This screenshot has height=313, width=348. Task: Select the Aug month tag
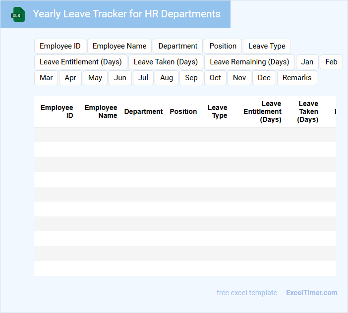click(x=167, y=78)
